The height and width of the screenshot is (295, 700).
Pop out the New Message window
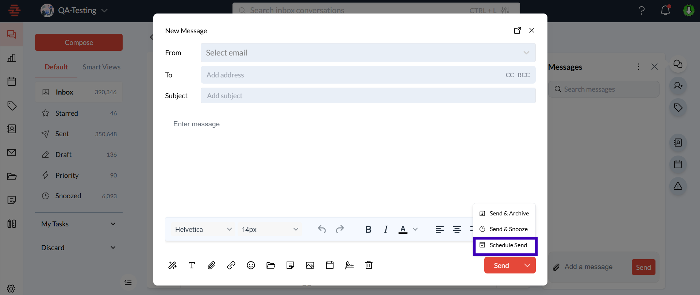click(x=517, y=31)
